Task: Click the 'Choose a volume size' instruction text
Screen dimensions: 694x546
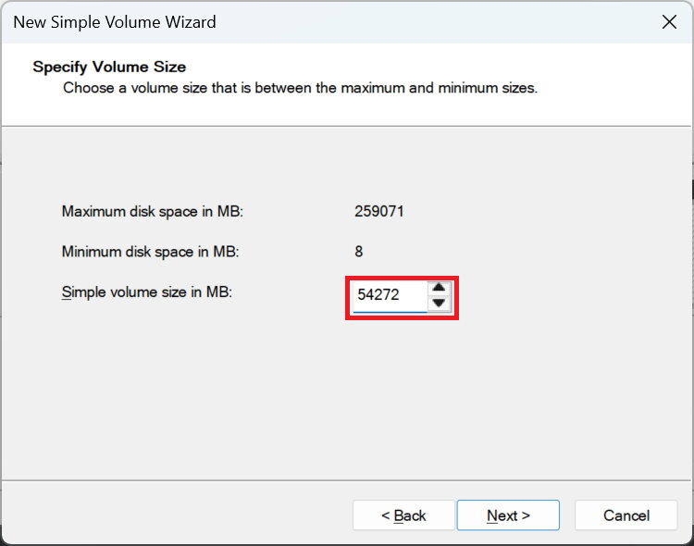Action: [x=300, y=88]
